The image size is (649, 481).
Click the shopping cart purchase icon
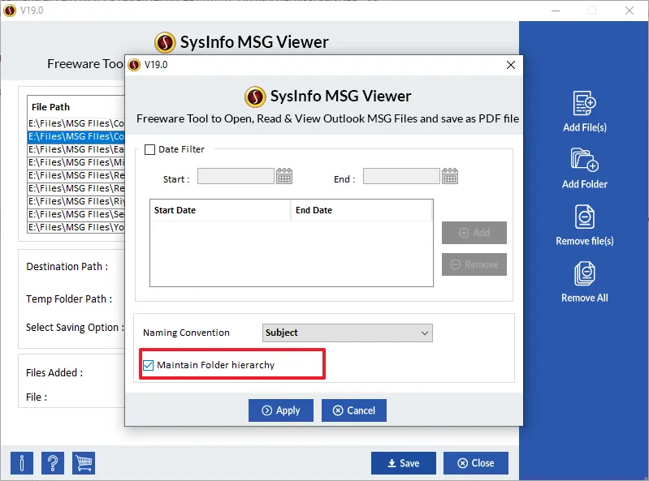pos(84,463)
